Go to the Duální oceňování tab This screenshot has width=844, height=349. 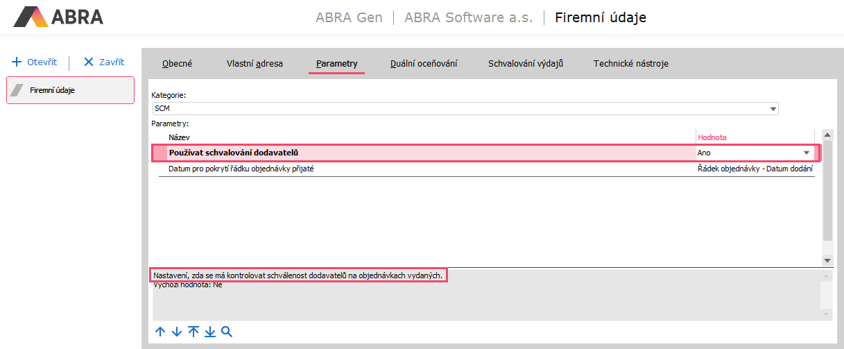point(424,64)
